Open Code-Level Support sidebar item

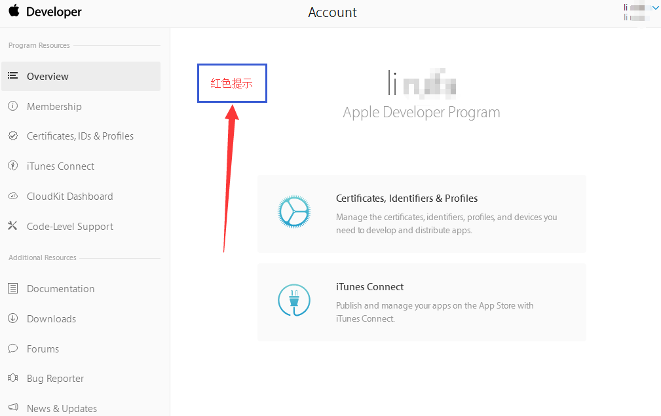tap(70, 227)
